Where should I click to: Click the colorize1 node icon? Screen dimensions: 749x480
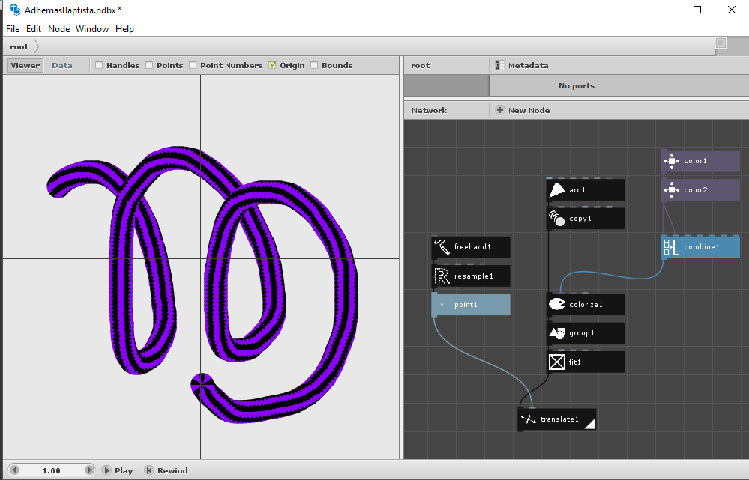coord(556,305)
